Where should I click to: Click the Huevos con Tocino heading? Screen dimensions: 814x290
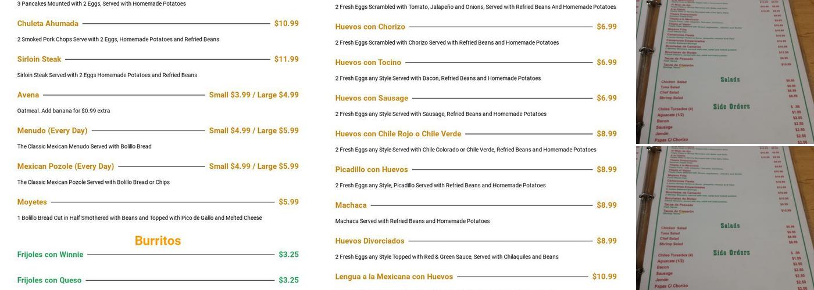click(x=368, y=63)
